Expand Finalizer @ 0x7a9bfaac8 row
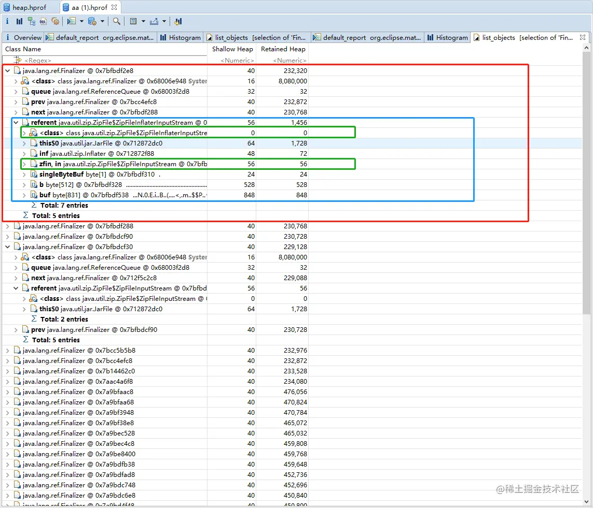This screenshot has height=508, width=593. [x=8, y=392]
